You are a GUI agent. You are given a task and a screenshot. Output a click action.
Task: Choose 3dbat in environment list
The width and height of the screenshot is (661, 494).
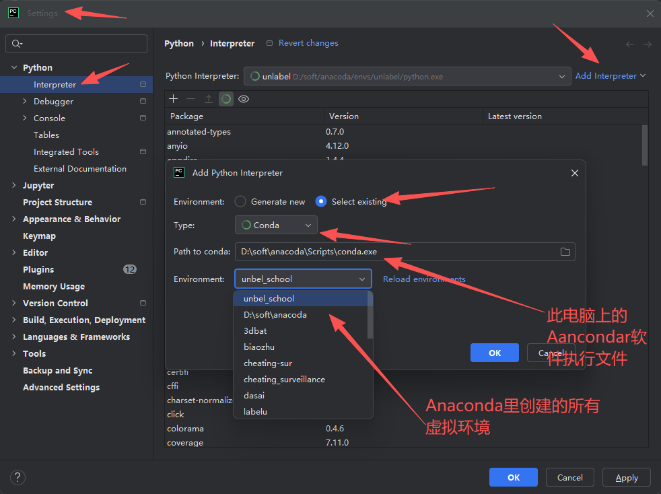pos(301,331)
